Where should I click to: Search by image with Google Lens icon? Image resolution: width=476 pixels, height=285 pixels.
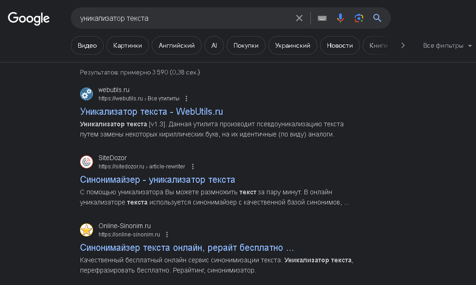click(359, 18)
